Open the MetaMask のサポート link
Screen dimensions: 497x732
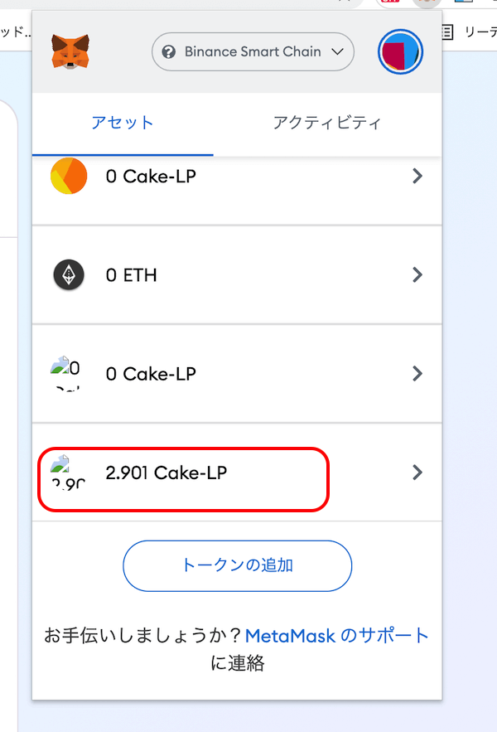tap(337, 636)
